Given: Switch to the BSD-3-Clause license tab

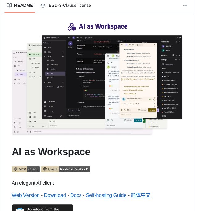Looking at the screenshot, I should point(66,6).
